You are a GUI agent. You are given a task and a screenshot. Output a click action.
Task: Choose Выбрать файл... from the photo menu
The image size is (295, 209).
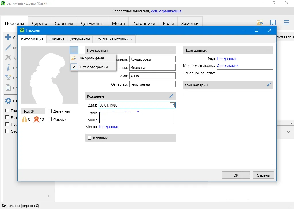[93, 58]
